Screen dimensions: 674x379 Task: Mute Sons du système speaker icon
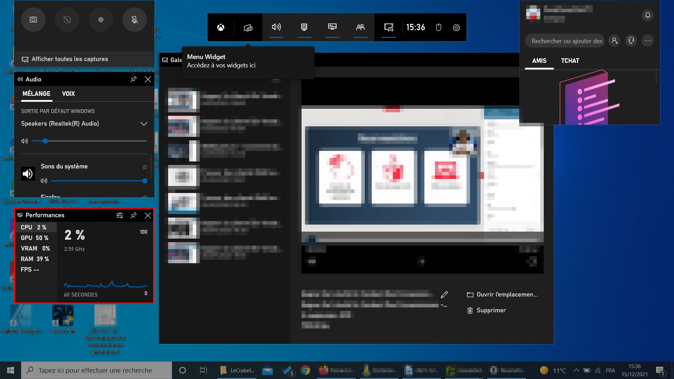[x=44, y=181]
